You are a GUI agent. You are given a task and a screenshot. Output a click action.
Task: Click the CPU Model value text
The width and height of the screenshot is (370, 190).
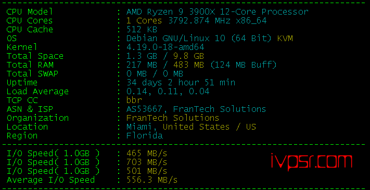(x=218, y=12)
